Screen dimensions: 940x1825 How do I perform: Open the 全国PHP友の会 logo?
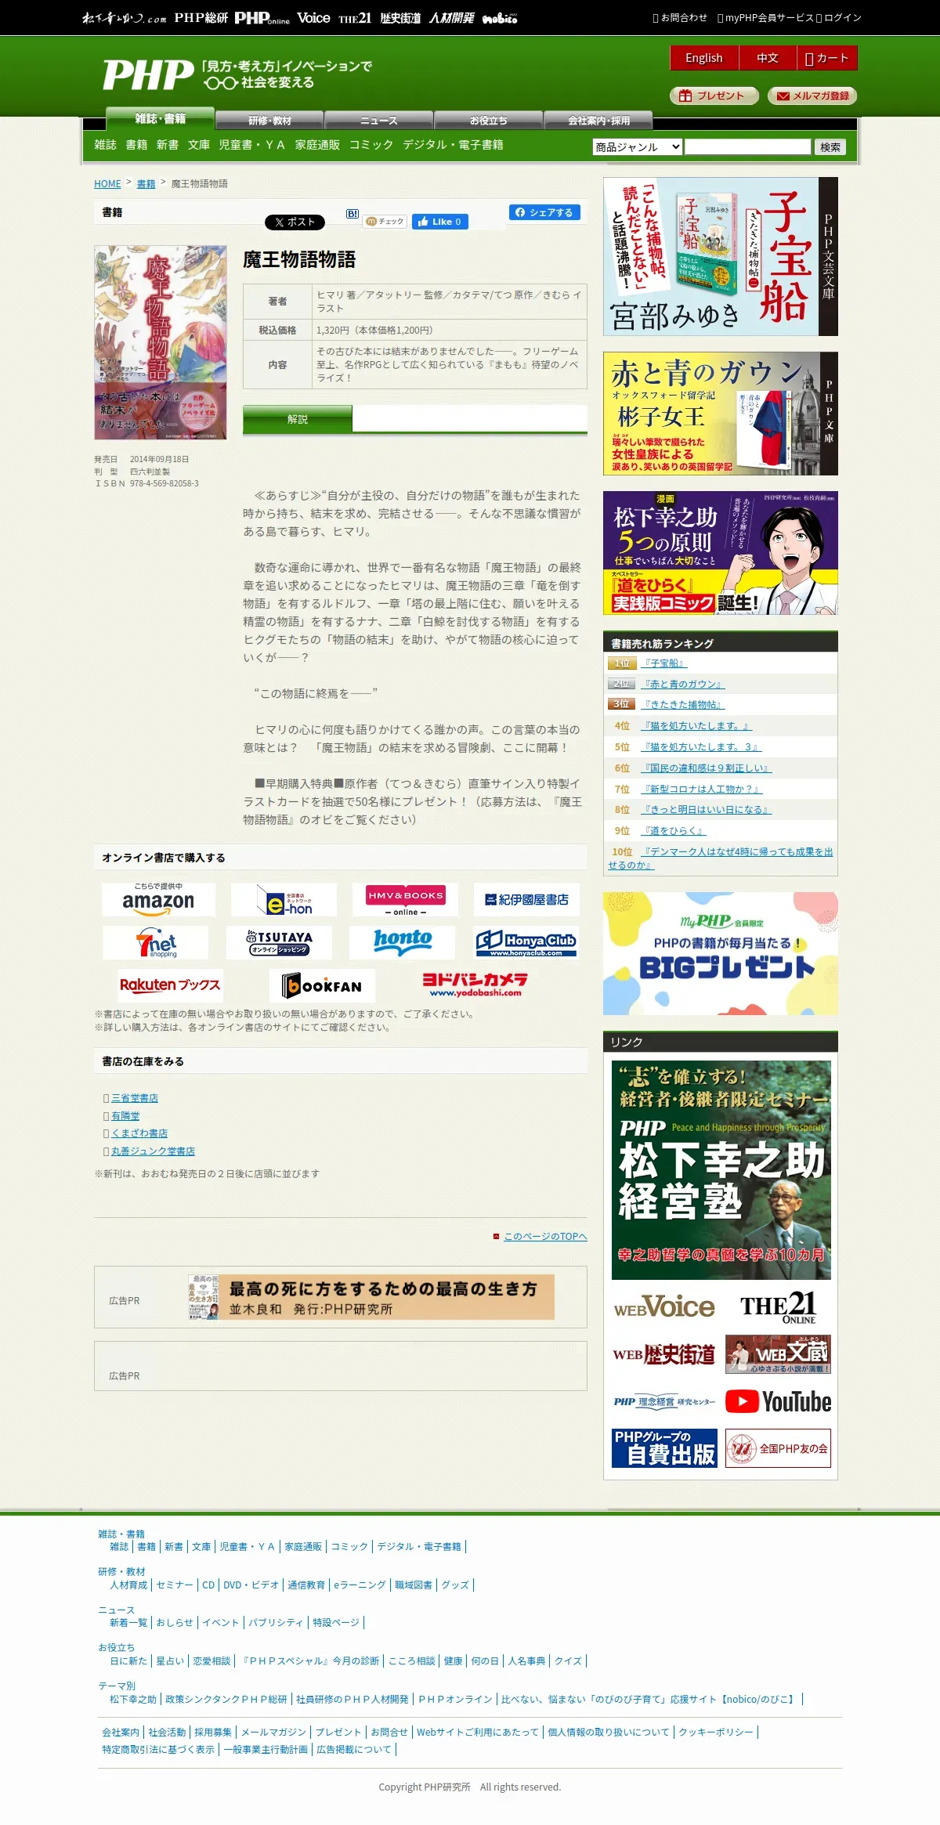point(778,1448)
